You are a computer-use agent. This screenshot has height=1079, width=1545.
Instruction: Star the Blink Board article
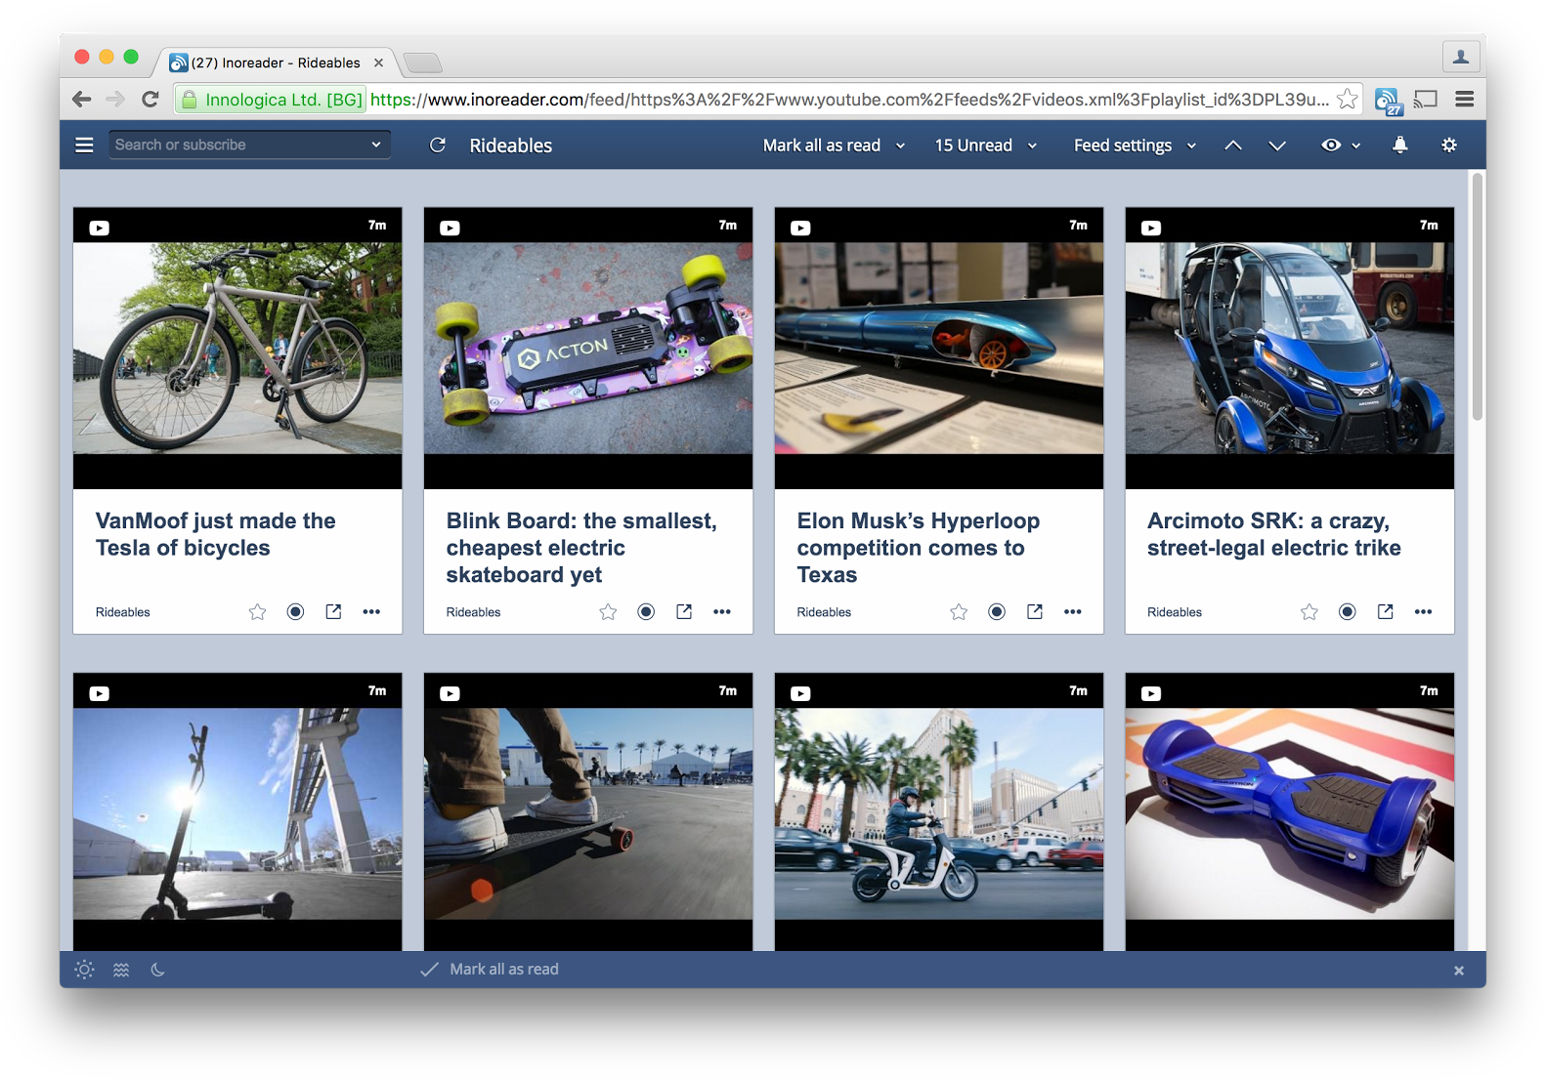[x=608, y=611]
